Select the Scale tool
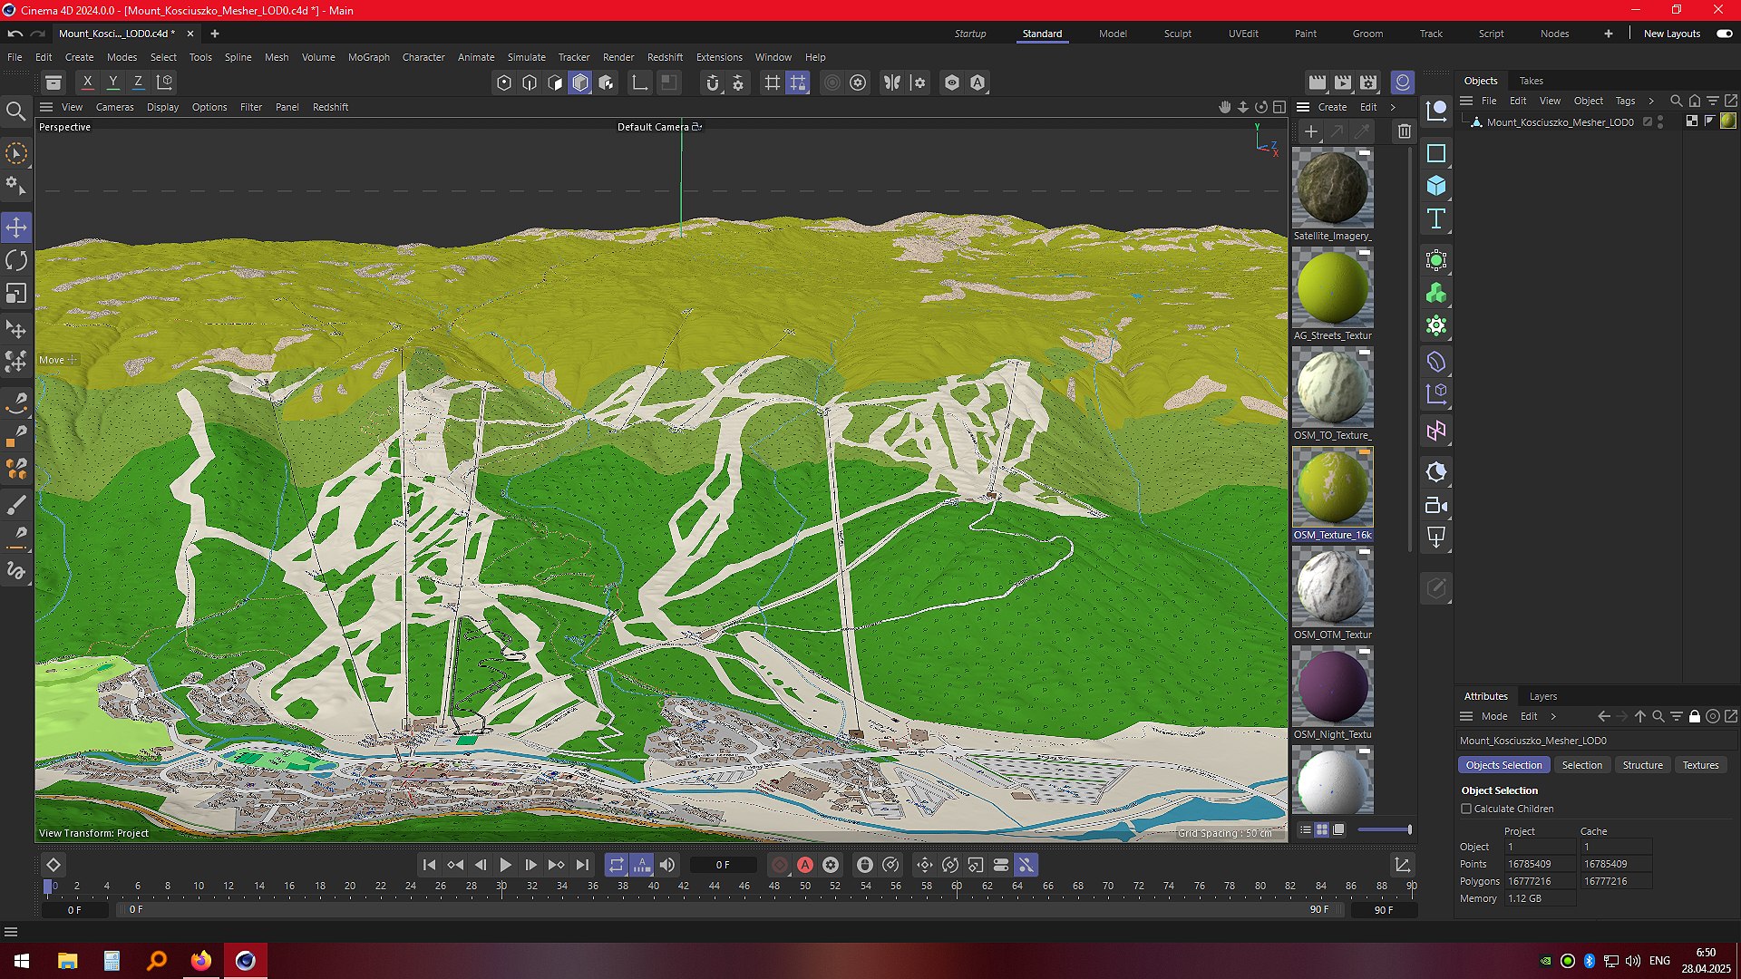Screen dimensions: 1741x979 16,294
